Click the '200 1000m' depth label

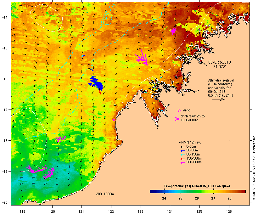click(105, 194)
